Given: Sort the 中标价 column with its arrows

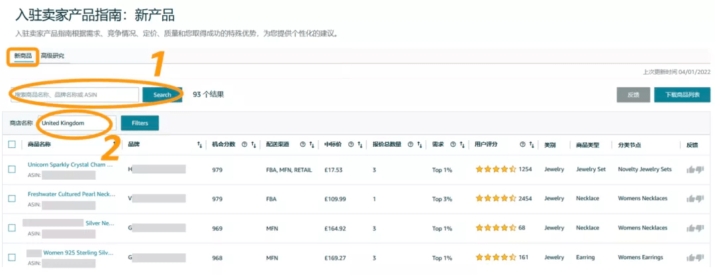Looking at the screenshot, I should [359, 144].
